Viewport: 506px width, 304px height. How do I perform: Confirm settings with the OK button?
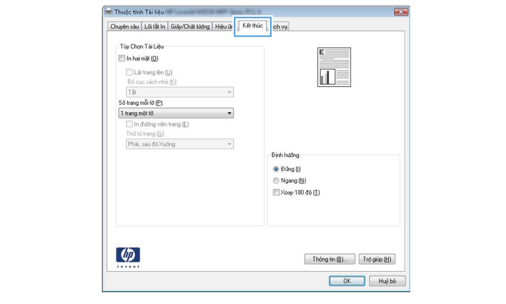[347, 281]
